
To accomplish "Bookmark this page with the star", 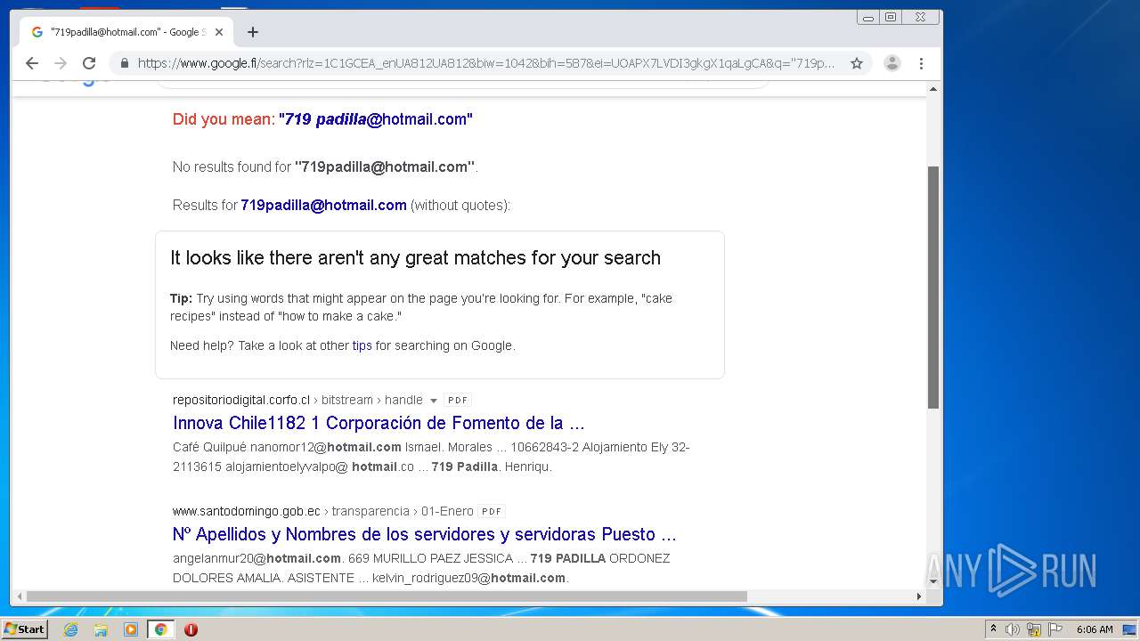I will [857, 63].
